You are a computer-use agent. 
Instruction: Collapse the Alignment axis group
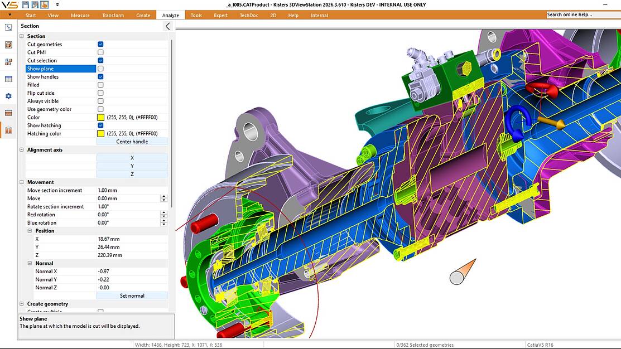click(x=22, y=149)
